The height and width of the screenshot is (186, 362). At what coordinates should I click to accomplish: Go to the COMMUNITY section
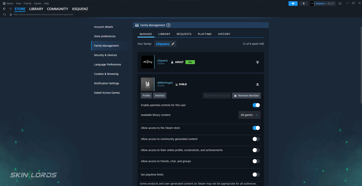(58, 9)
